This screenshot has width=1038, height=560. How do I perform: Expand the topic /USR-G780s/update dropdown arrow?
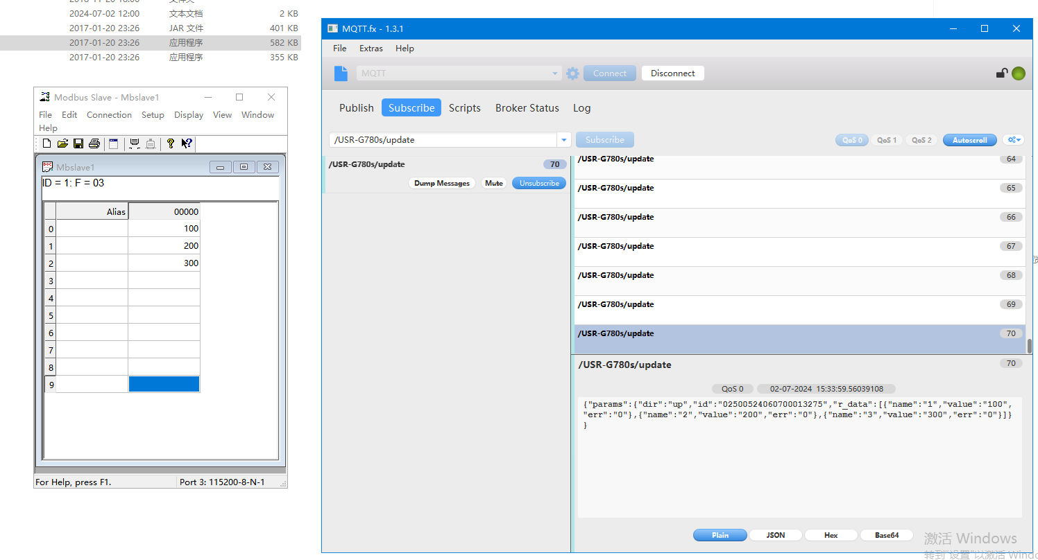pyautogui.click(x=564, y=140)
